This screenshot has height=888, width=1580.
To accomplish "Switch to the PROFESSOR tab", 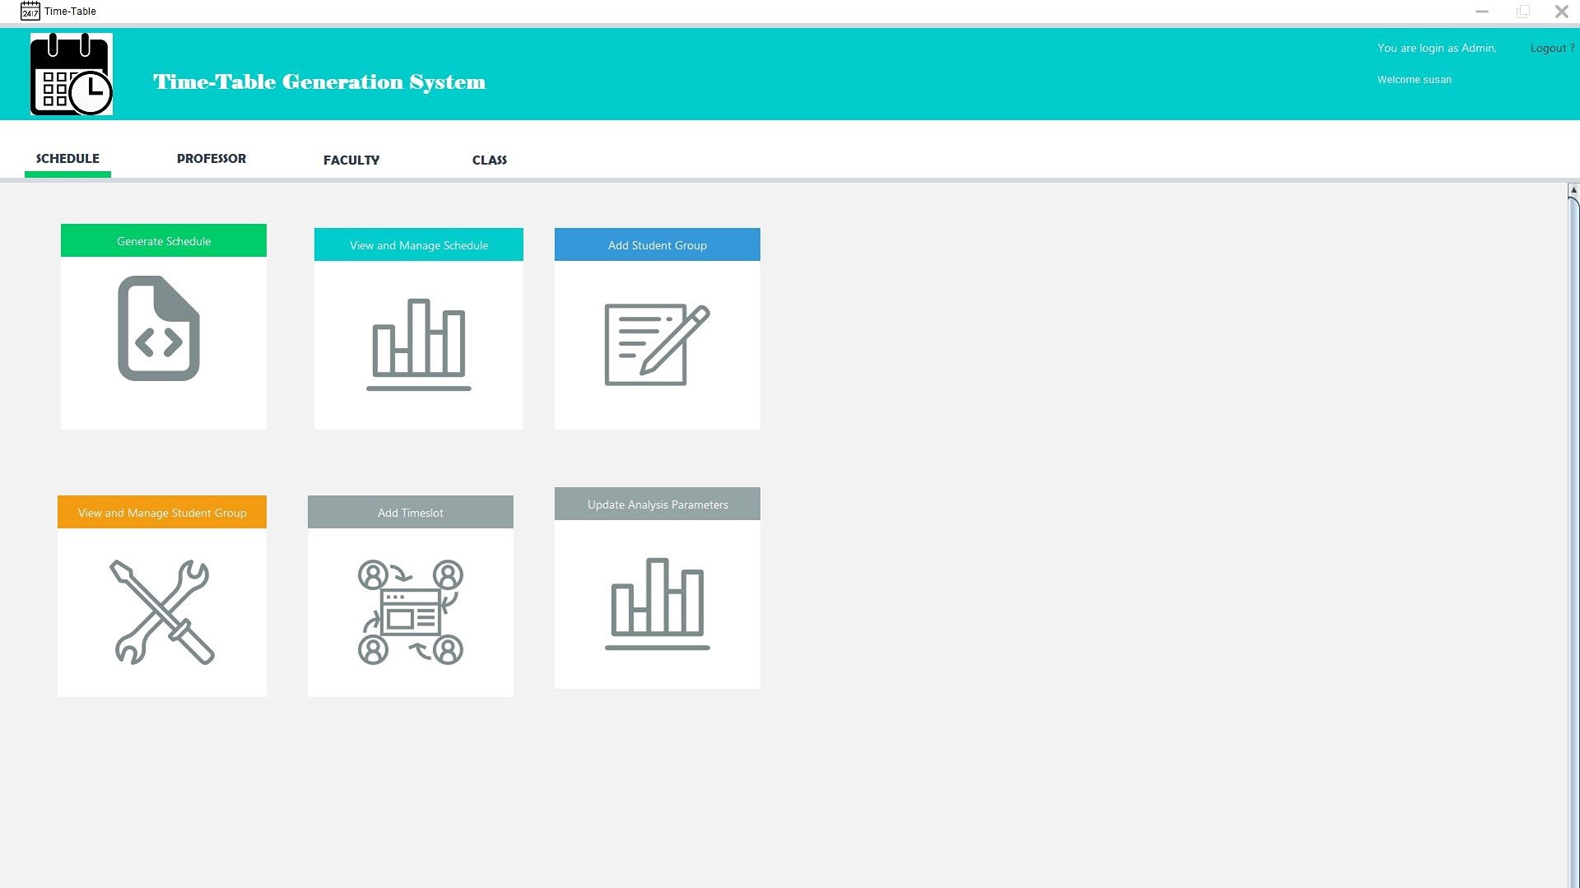I will [x=211, y=159].
